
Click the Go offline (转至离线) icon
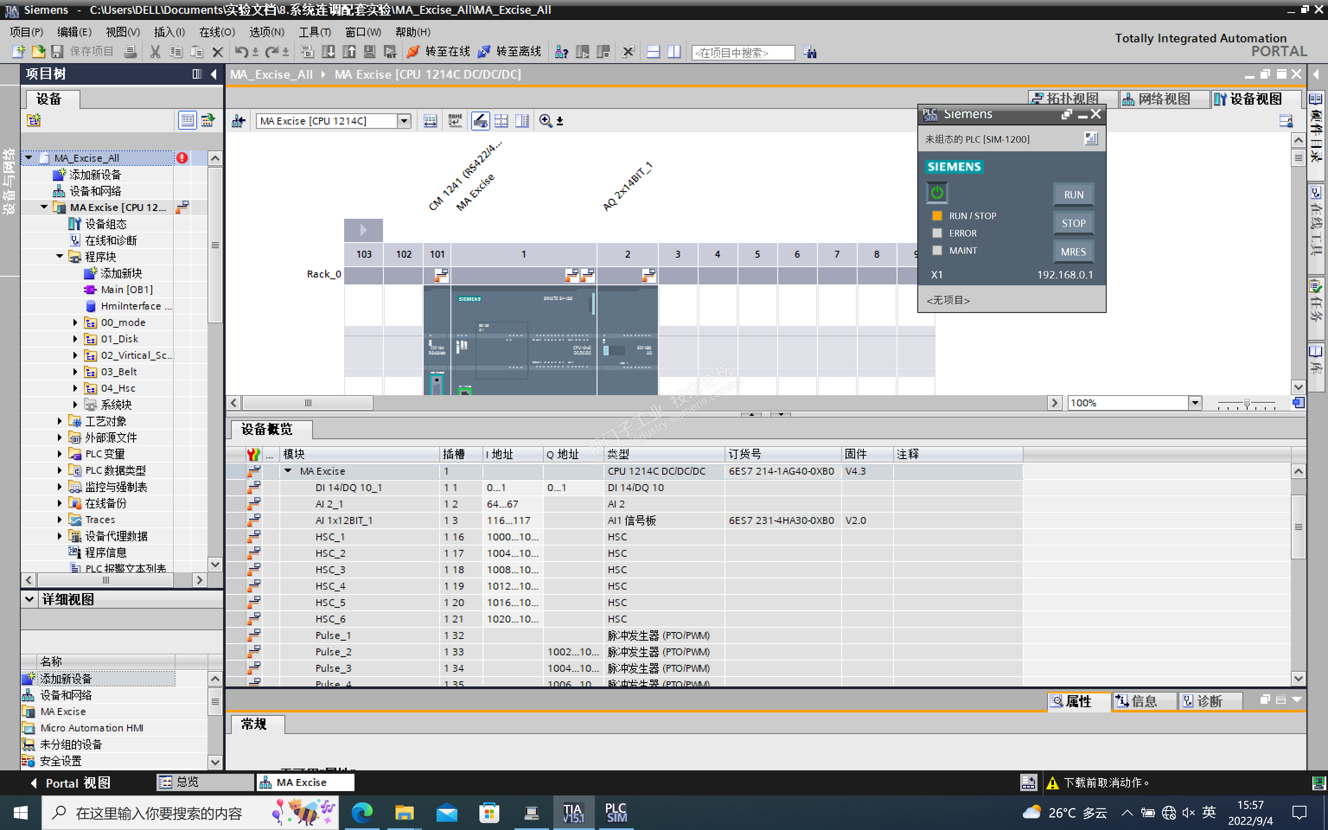[483, 51]
